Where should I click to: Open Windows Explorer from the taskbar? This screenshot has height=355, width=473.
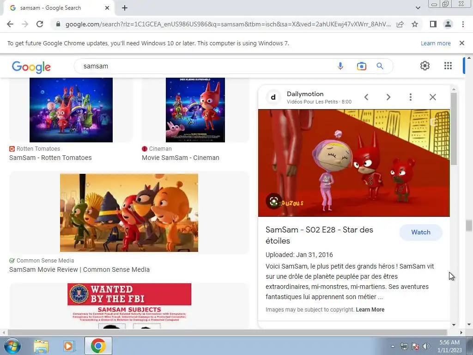[x=41, y=346]
